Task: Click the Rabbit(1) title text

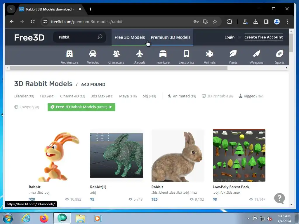Action: 98,187
